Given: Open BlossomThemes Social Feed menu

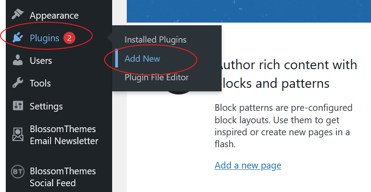Looking at the screenshot, I should pos(62,177).
